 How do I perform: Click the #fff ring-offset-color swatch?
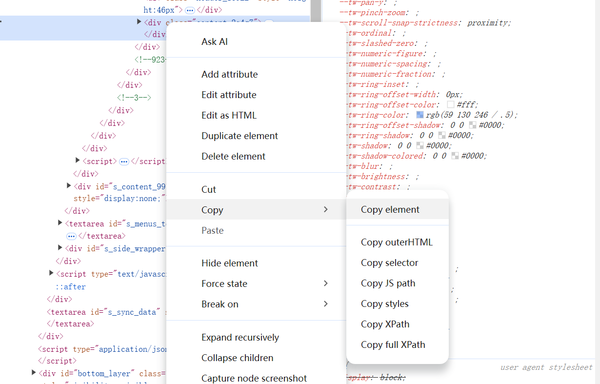(451, 105)
